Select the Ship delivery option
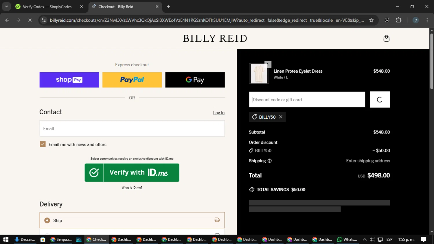Image resolution: width=434 pixels, height=244 pixels. 132,220
